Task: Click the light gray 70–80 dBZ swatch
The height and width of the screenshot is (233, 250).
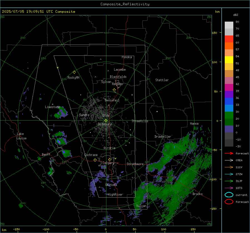Action: pos(229,25)
